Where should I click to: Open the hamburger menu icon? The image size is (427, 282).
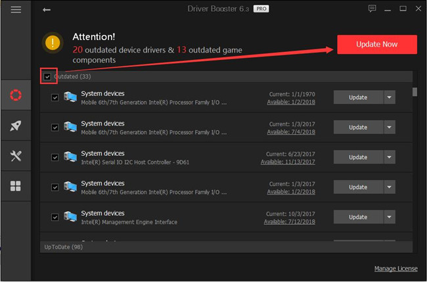click(x=16, y=9)
